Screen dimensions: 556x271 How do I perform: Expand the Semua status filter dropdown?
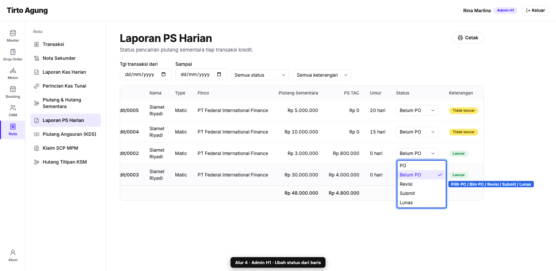point(260,75)
